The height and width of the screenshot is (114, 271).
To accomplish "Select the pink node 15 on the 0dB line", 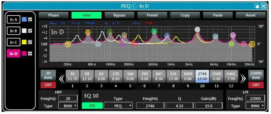I will (244, 44).
